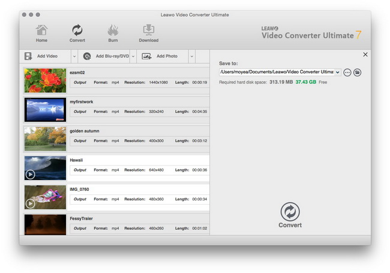Image resolution: width=390 pixels, height=273 pixels.
Task: Open output folder icon next to path
Action: click(x=357, y=73)
